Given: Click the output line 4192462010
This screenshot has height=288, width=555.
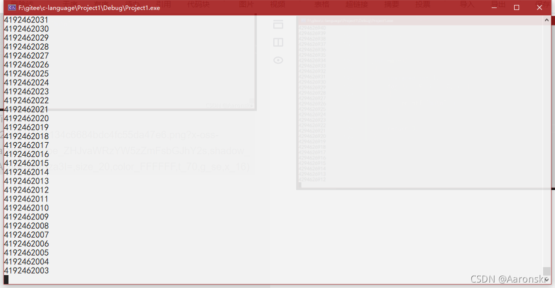Looking at the screenshot, I should [26, 208].
